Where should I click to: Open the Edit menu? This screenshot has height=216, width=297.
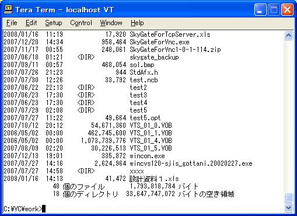tap(31, 23)
